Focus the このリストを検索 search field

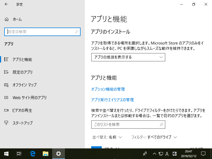(128, 125)
